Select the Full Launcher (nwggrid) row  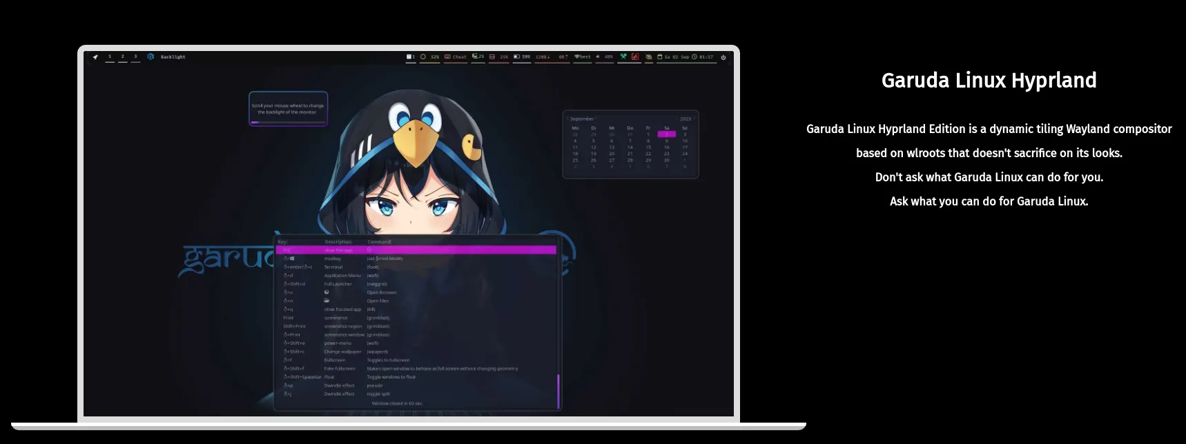pyautogui.click(x=416, y=284)
